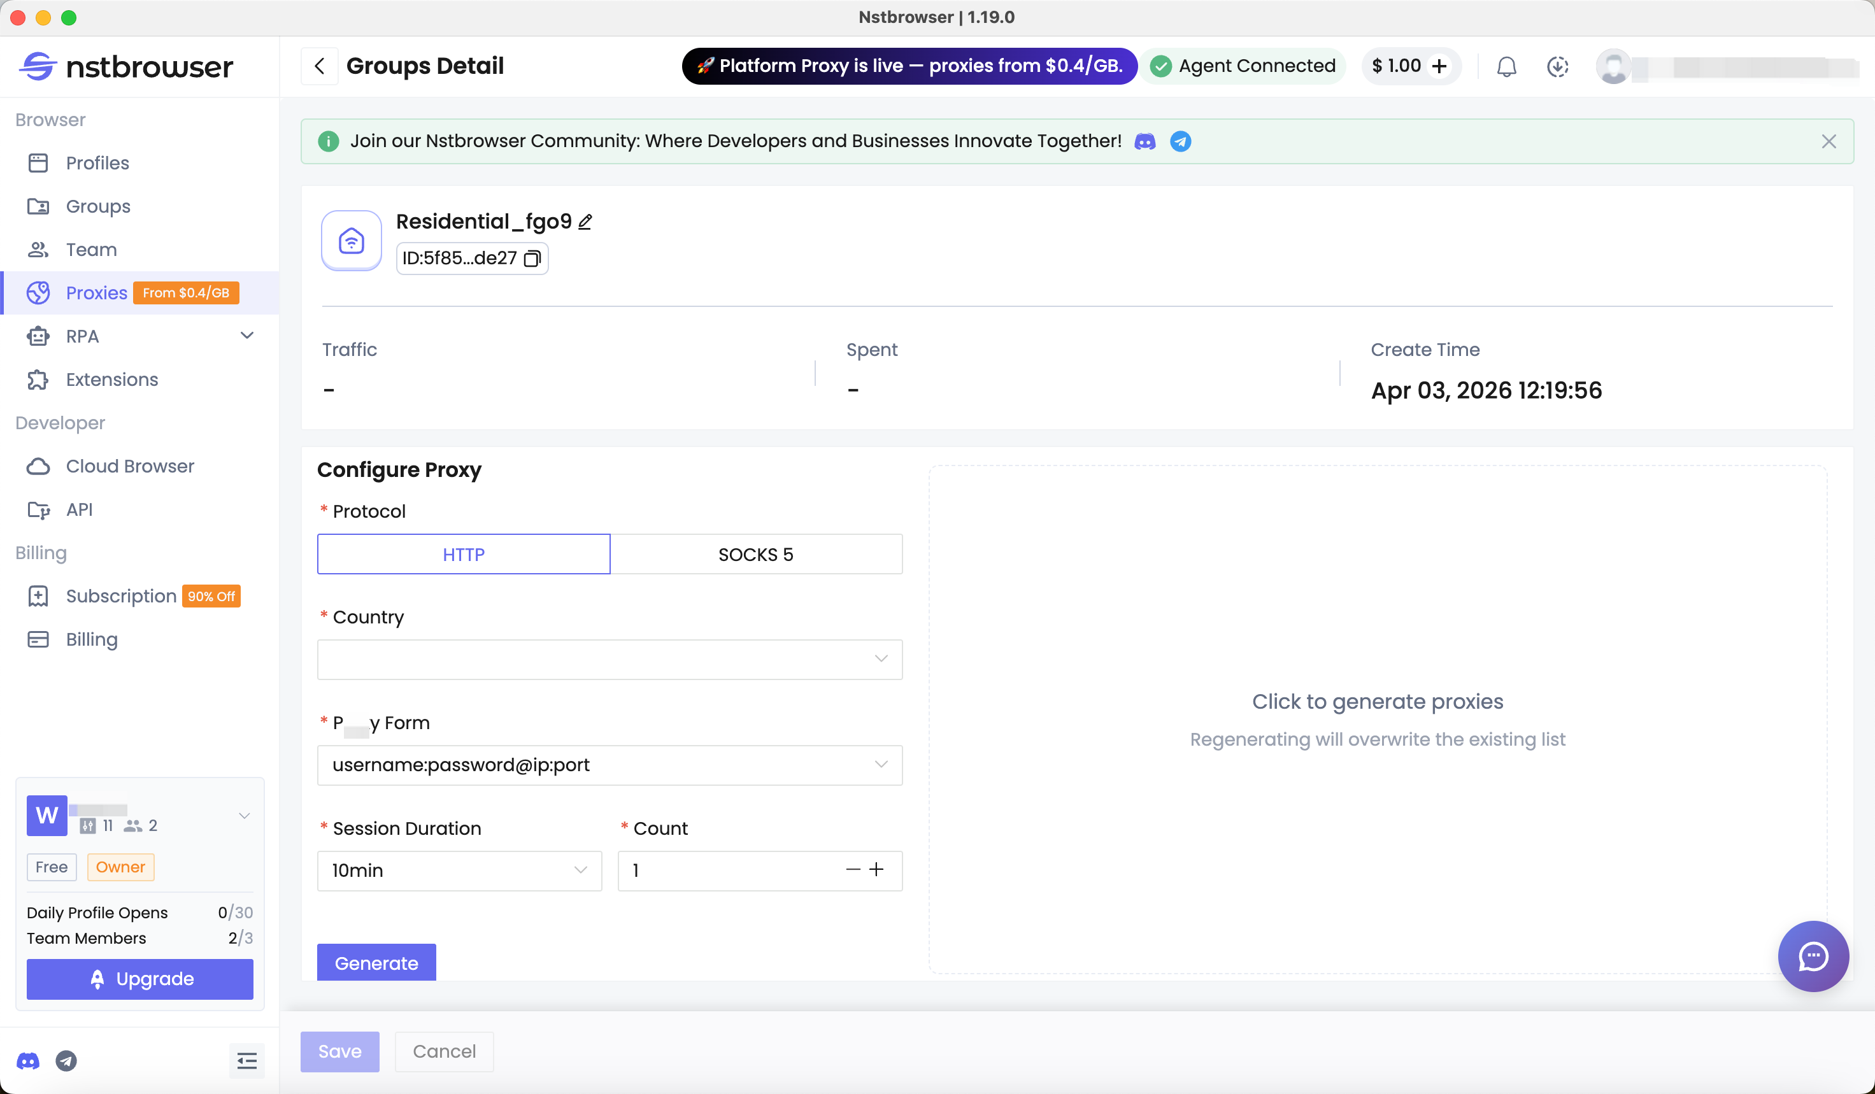Open the downloads icon in header
Viewport: 1875px width, 1094px height.
1557,66
